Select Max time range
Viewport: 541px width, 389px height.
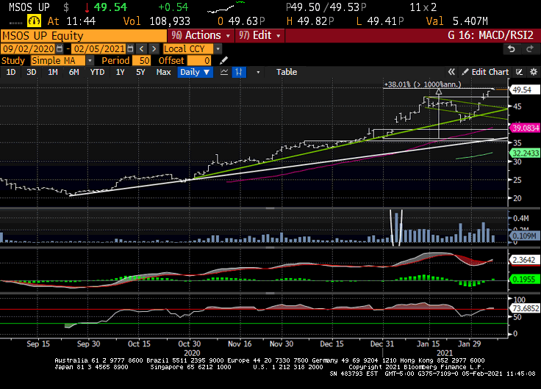pyautogui.click(x=163, y=72)
